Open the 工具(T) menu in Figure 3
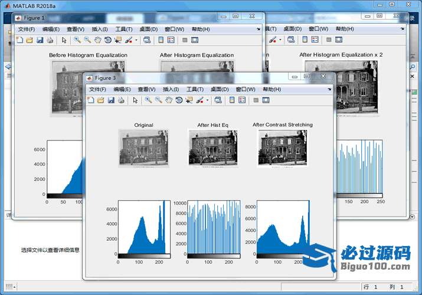The image size is (422, 295). [195, 89]
